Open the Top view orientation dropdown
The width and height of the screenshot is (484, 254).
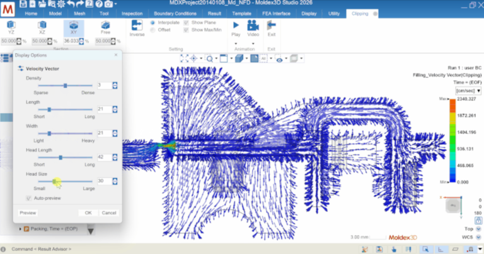[x=478, y=229]
